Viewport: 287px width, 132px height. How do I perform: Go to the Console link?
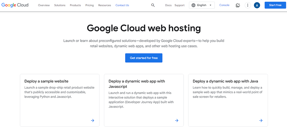[x=224, y=5]
